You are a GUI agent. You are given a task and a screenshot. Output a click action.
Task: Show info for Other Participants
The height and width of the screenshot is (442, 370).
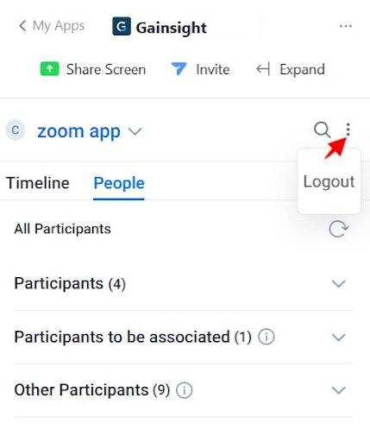pos(185,390)
